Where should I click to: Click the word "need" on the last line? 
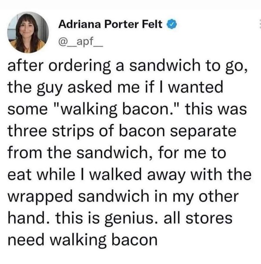tap(26, 240)
